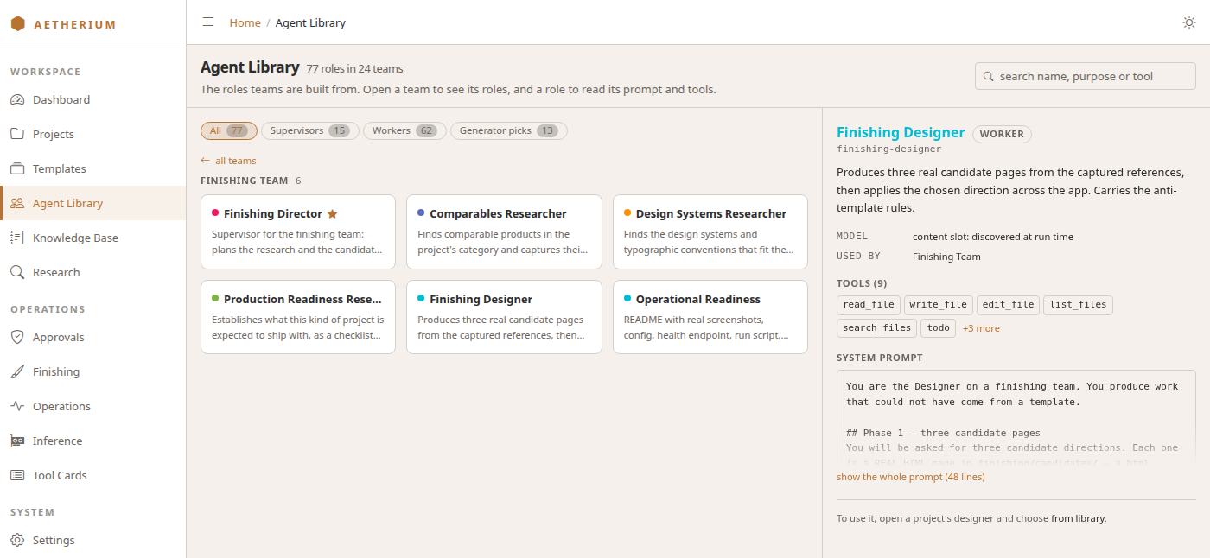Image resolution: width=1210 pixels, height=558 pixels.
Task: Click the Operations pulse icon
Action: 17,406
